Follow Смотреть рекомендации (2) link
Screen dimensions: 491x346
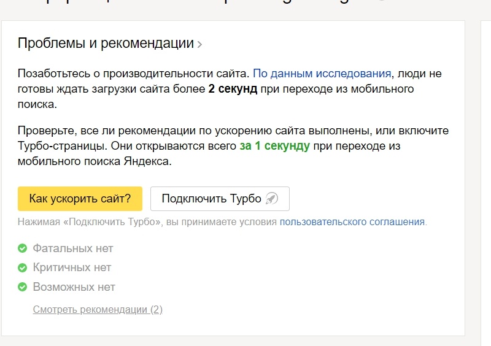tap(98, 309)
